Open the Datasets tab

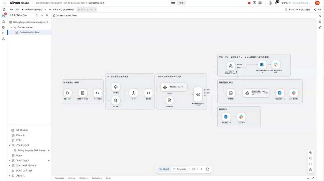83,178
